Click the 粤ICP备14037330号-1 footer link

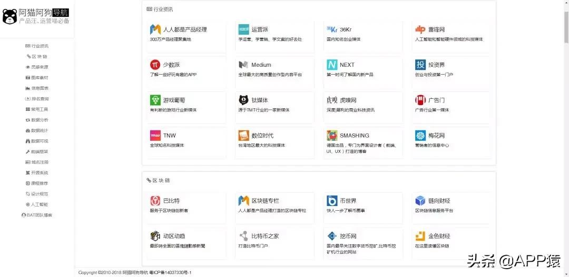[x=170, y=272]
